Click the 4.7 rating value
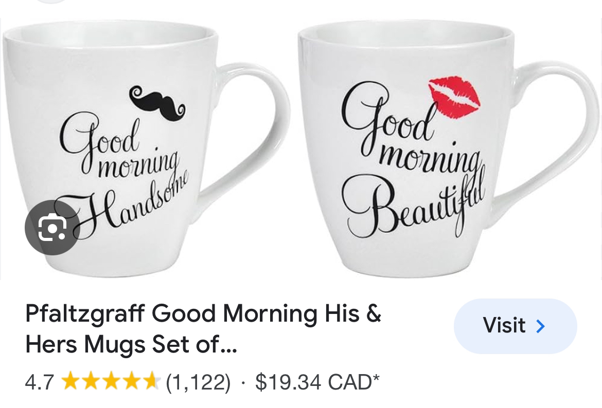The width and height of the screenshot is (602, 408). pyautogui.click(x=39, y=381)
